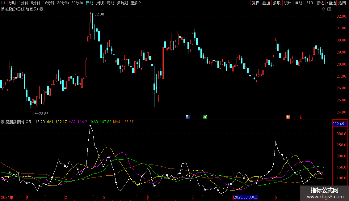The image size is (349, 201).
Task: Click the 332.45 indicator axis value
Action: (x=338, y=124)
